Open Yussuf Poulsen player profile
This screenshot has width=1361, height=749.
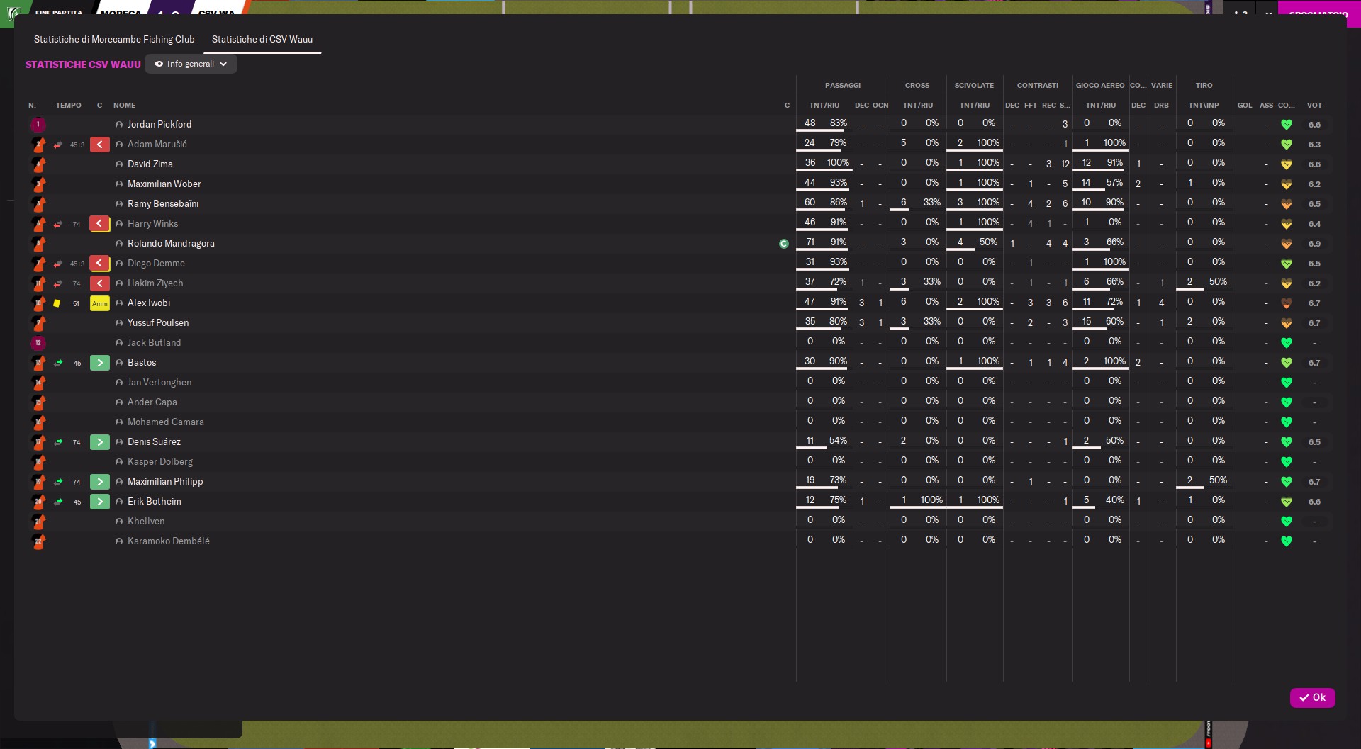(158, 322)
